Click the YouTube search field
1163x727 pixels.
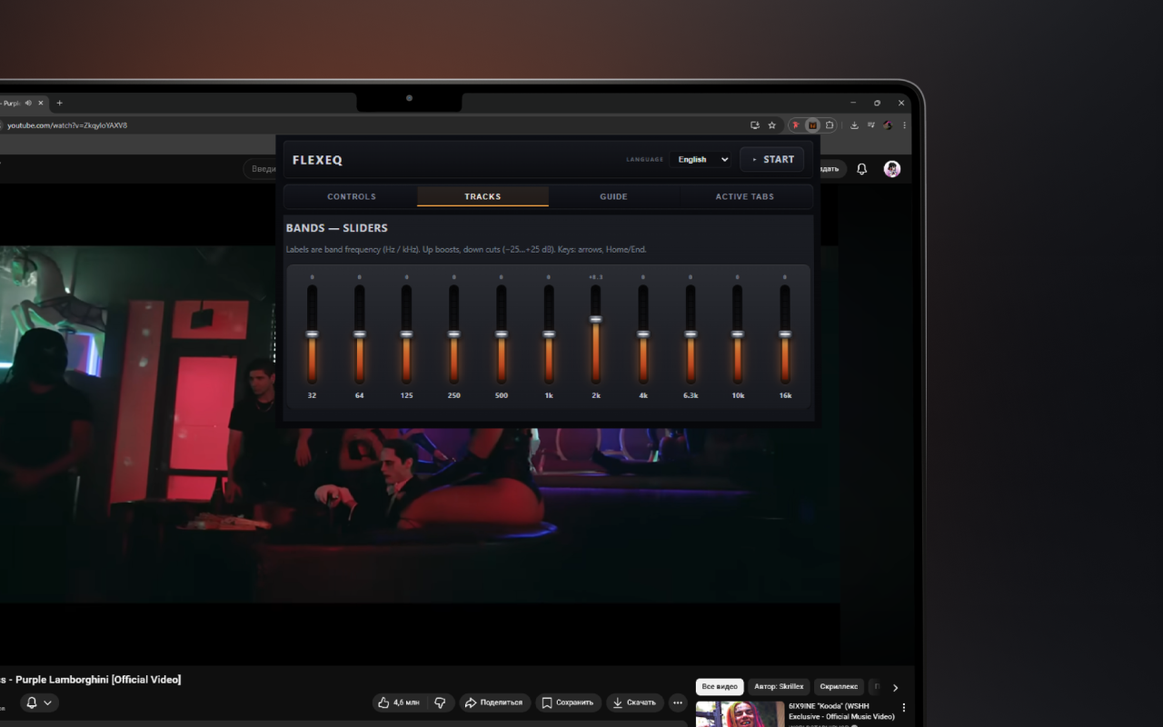(x=262, y=169)
